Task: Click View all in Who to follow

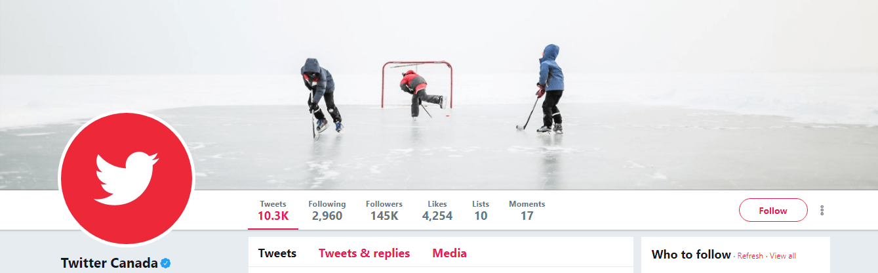Action: [x=783, y=256]
